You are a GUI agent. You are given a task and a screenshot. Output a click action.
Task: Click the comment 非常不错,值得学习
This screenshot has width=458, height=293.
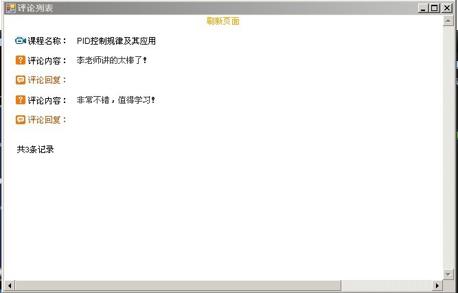pyautogui.click(x=116, y=100)
